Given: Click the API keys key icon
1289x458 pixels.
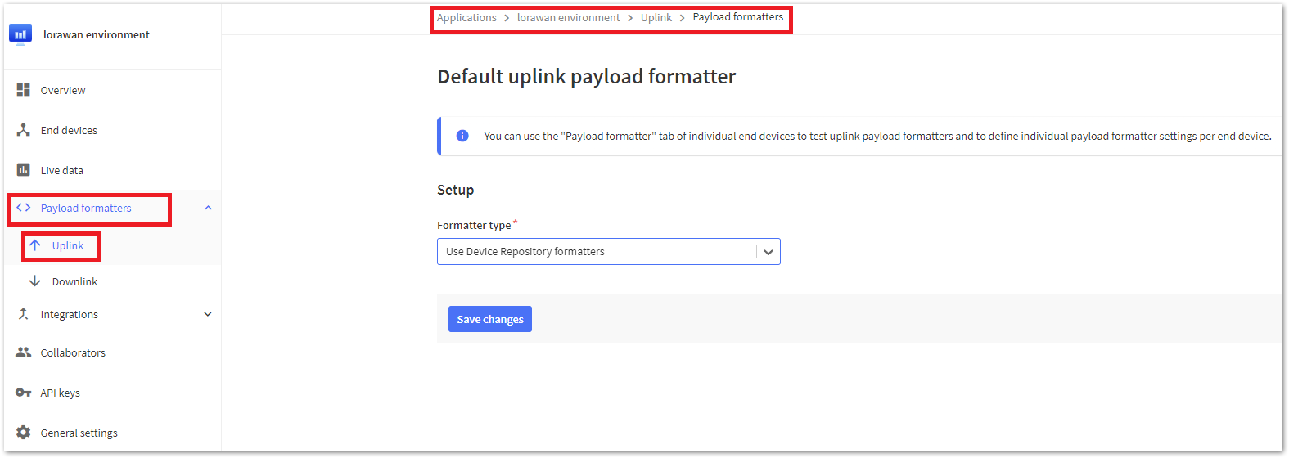Looking at the screenshot, I should point(24,393).
